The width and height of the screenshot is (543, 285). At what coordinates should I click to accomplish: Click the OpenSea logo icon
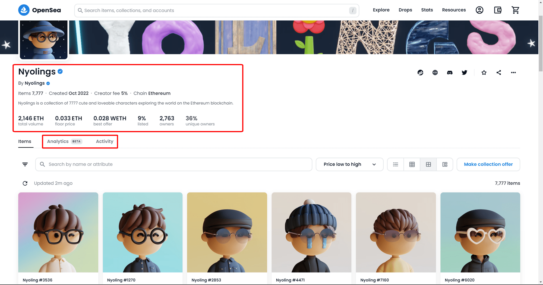point(24,10)
